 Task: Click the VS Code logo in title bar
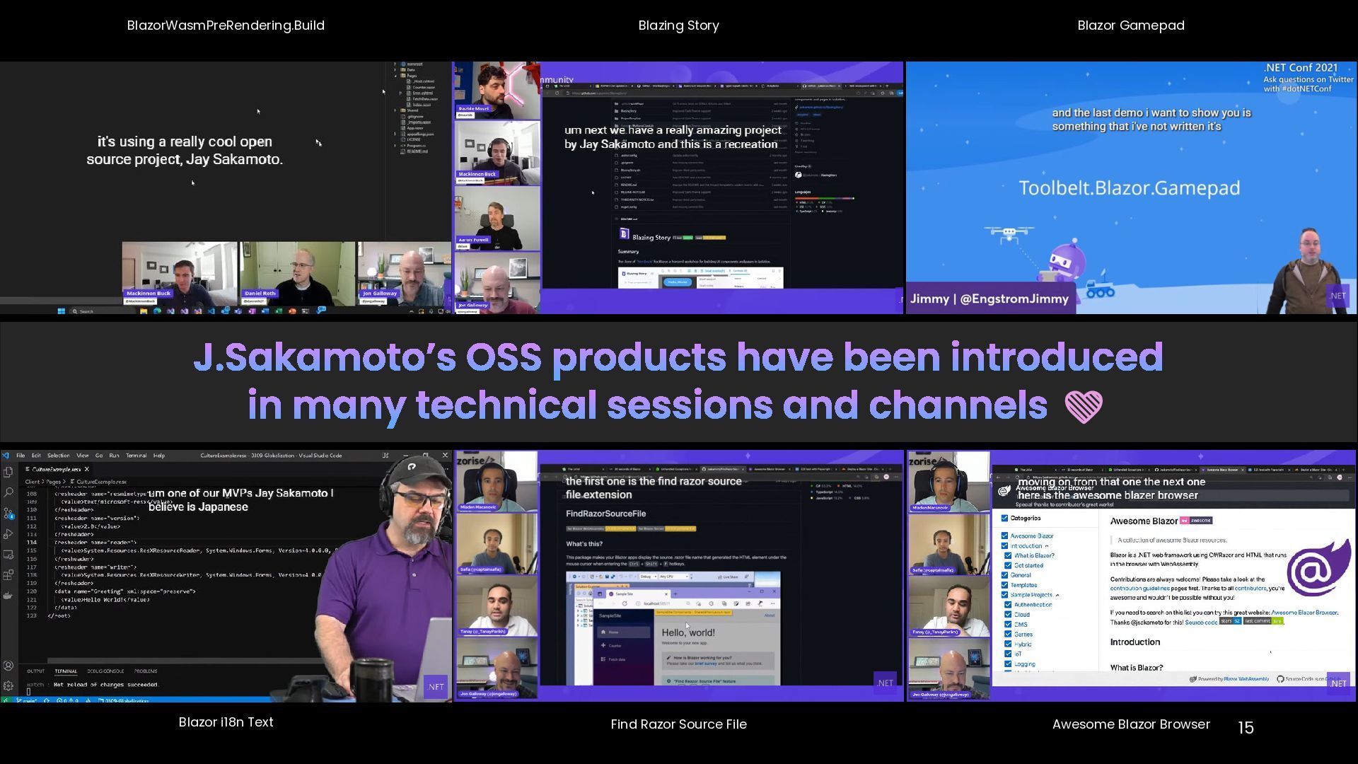point(6,456)
